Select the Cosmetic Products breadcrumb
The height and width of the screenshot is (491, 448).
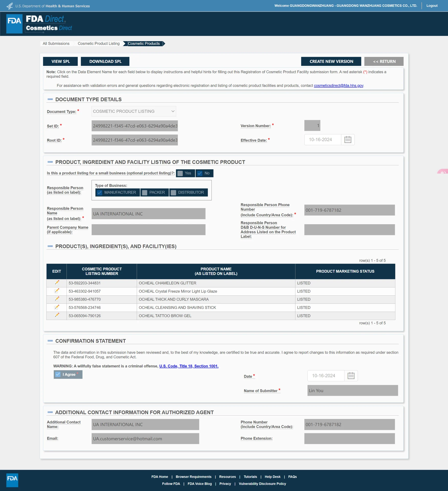coord(144,43)
